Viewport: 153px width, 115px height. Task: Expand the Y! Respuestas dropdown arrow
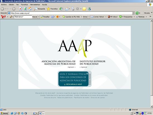(134, 17)
